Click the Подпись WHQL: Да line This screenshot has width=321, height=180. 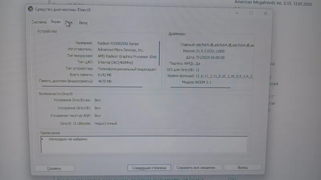point(185,63)
